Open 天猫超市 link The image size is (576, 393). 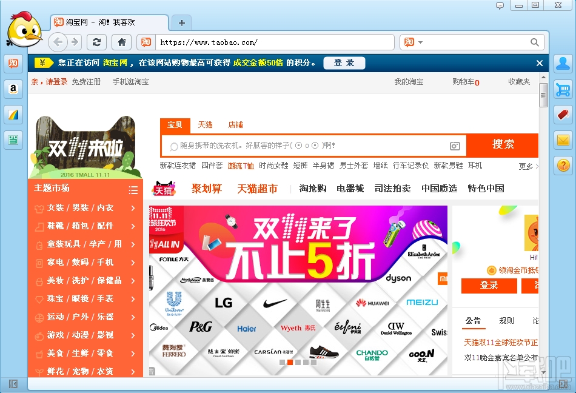pyautogui.click(x=257, y=189)
